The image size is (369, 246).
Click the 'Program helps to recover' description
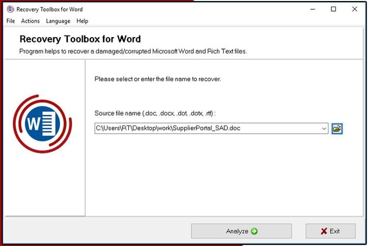133,51
